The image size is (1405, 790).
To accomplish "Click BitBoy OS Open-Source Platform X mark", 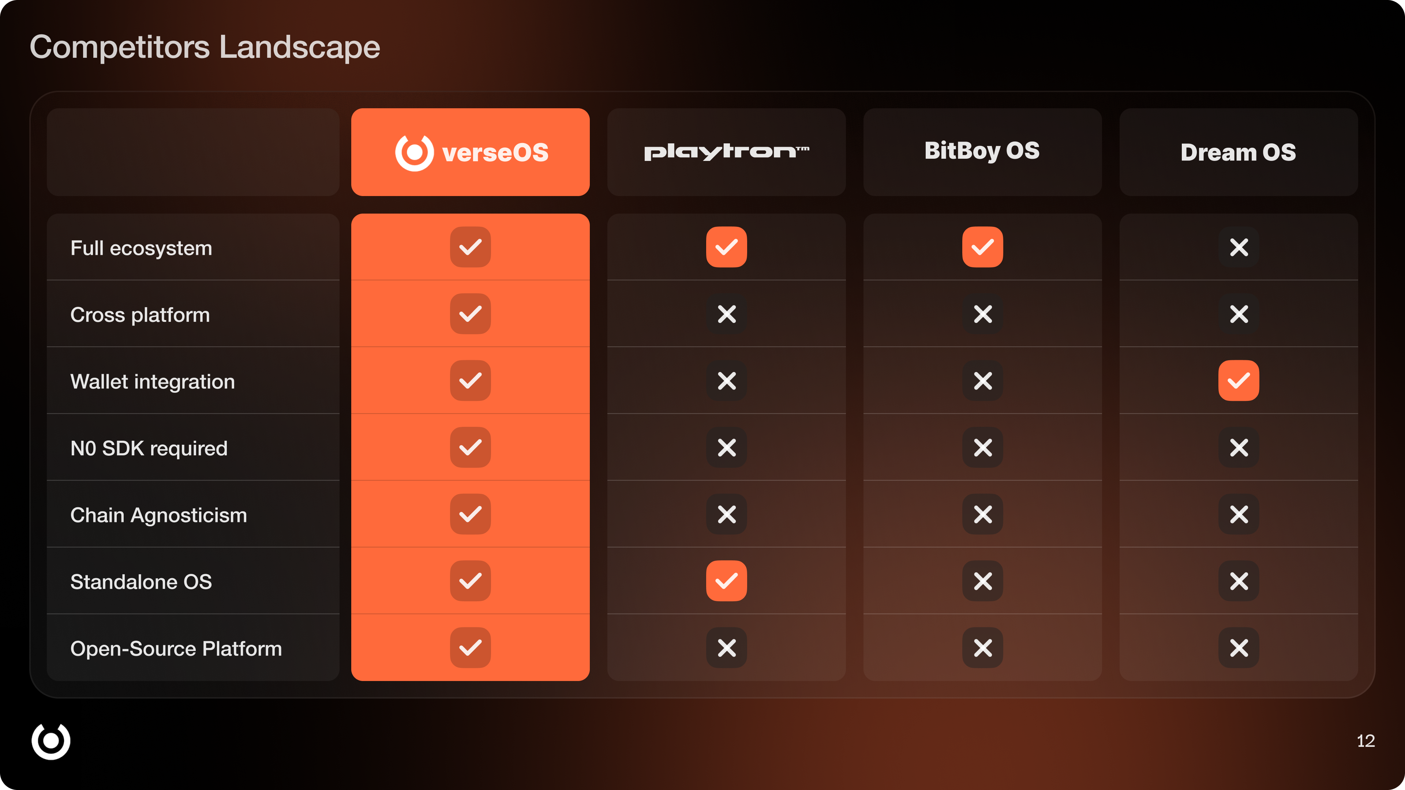I will 982,648.
